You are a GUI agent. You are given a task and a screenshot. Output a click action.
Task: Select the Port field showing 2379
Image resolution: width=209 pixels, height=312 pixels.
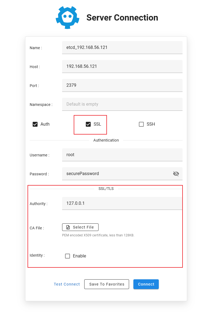[x=122, y=85]
